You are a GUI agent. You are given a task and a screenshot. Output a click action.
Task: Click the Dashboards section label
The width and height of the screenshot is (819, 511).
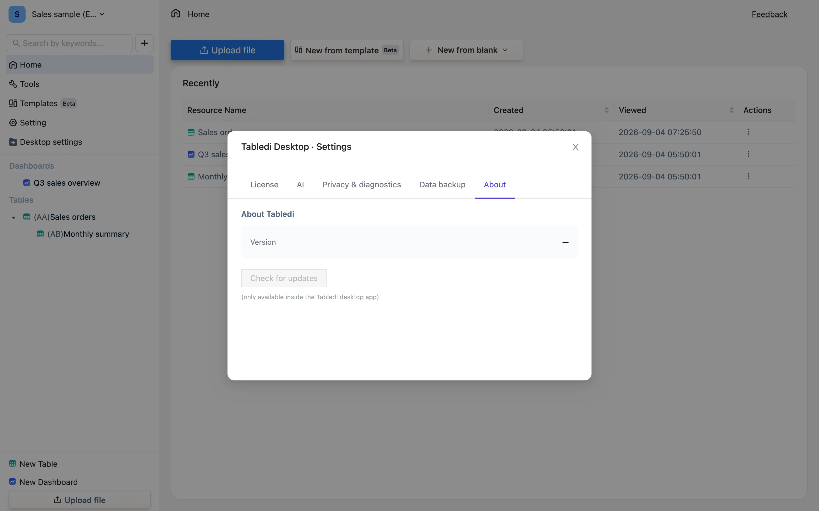pos(32,166)
